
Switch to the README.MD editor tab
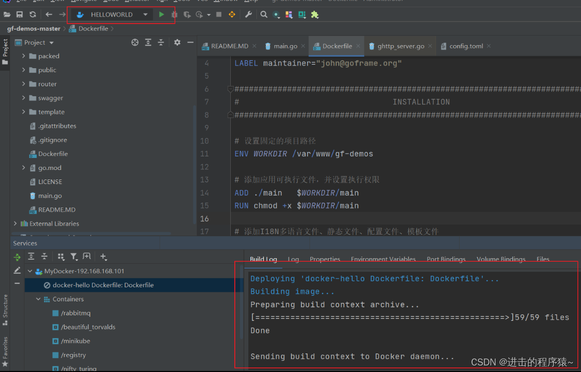(229, 46)
